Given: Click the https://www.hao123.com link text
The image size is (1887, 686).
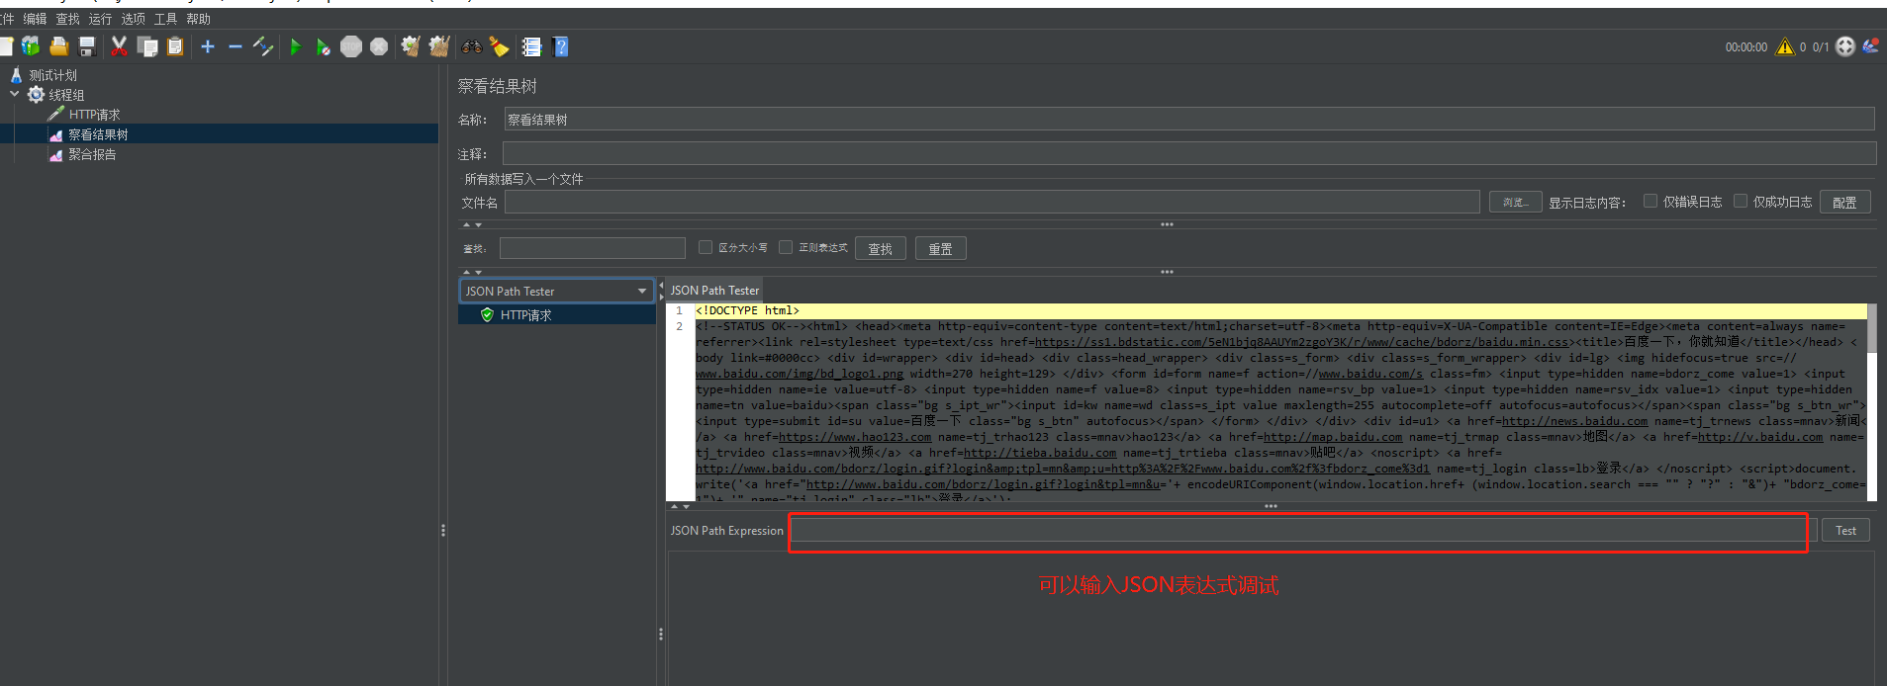Looking at the screenshot, I should 855,437.
